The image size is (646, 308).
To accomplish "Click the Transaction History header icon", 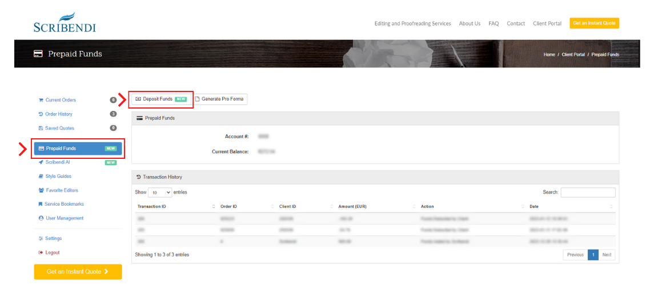I will pos(139,177).
